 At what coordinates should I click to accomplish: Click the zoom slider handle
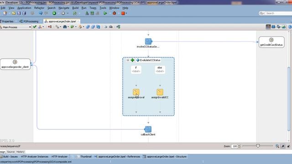(x=258, y=146)
